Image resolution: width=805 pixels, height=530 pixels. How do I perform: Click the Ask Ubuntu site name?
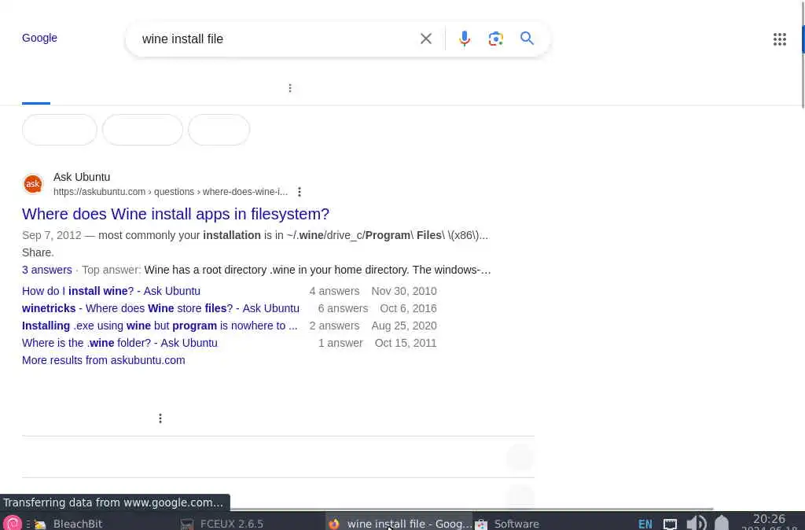82,177
